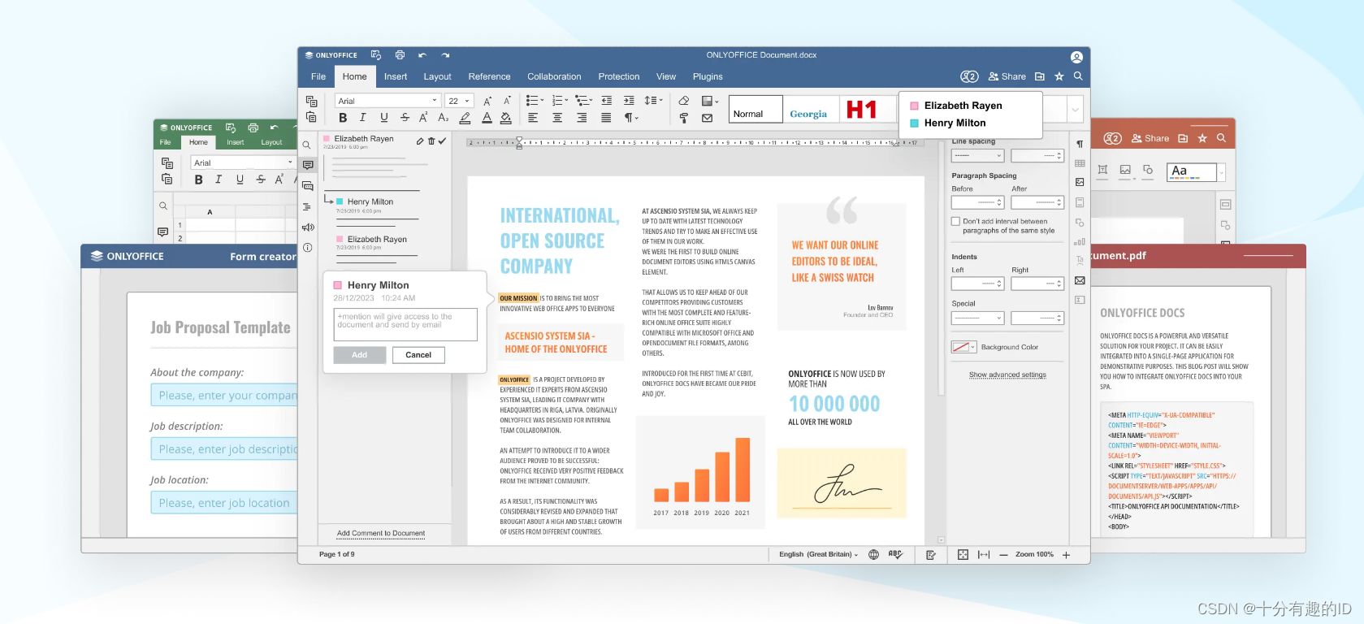Click the Cancel button in comment box
Viewport: 1364px width, 624px height.
[x=418, y=355]
